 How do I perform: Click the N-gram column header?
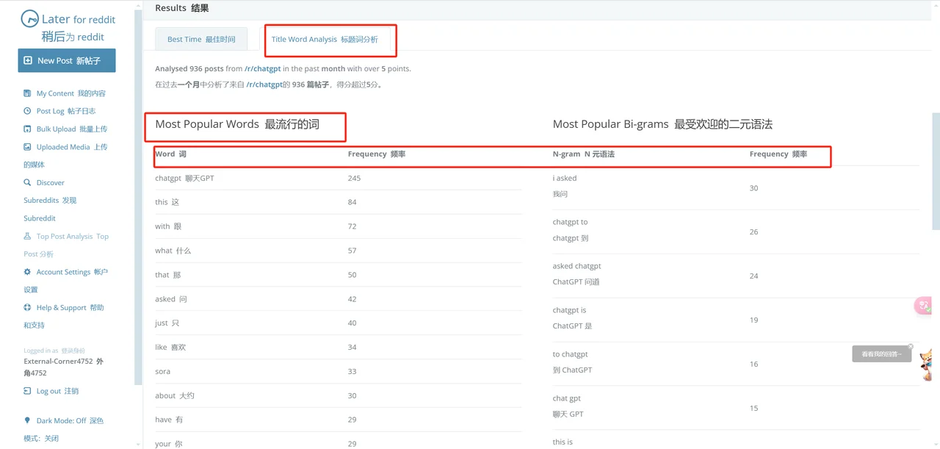pos(584,154)
